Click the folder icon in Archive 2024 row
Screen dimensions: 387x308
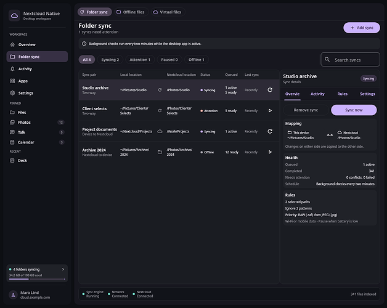click(x=160, y=152)
